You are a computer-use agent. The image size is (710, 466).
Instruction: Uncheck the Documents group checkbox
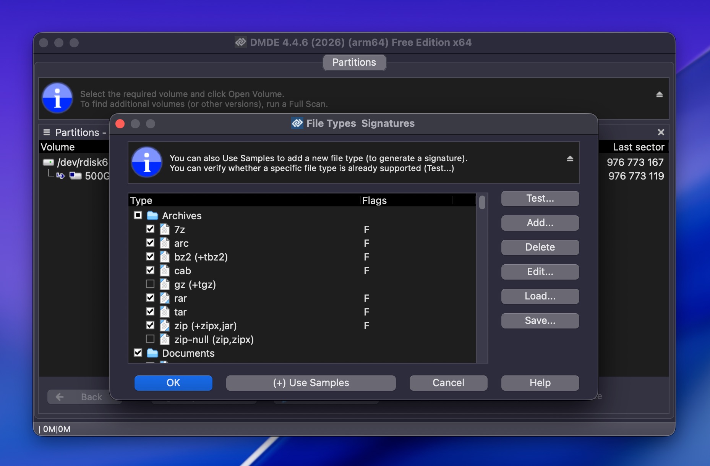tap(138, 353)
